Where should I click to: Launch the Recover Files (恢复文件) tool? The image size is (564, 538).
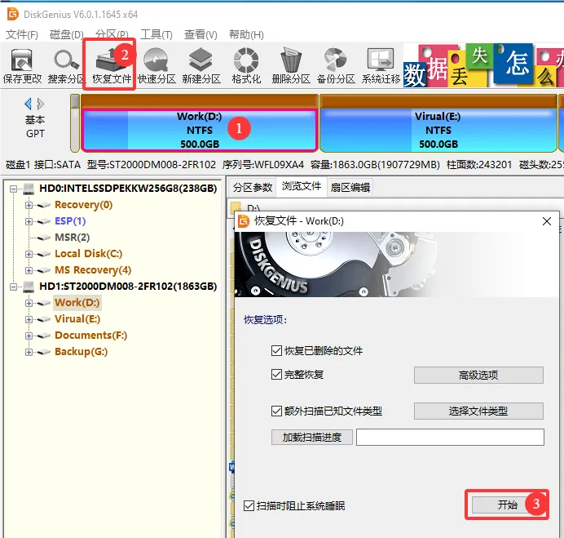coord(112,66)
